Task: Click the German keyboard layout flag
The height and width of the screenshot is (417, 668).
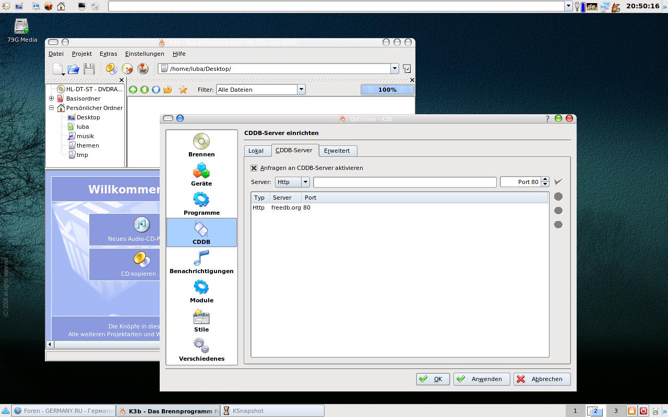Action: (592, 6)
